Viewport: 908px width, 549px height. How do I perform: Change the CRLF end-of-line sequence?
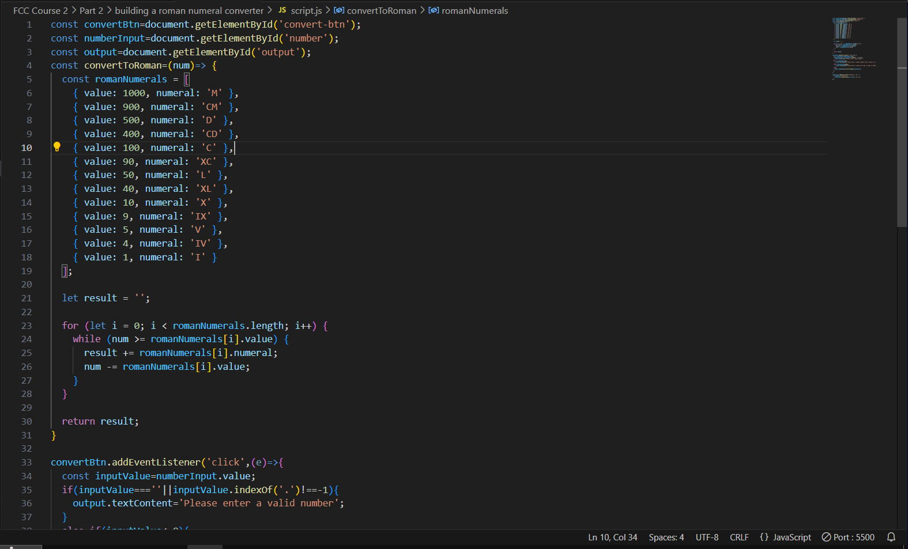[739, 537]
